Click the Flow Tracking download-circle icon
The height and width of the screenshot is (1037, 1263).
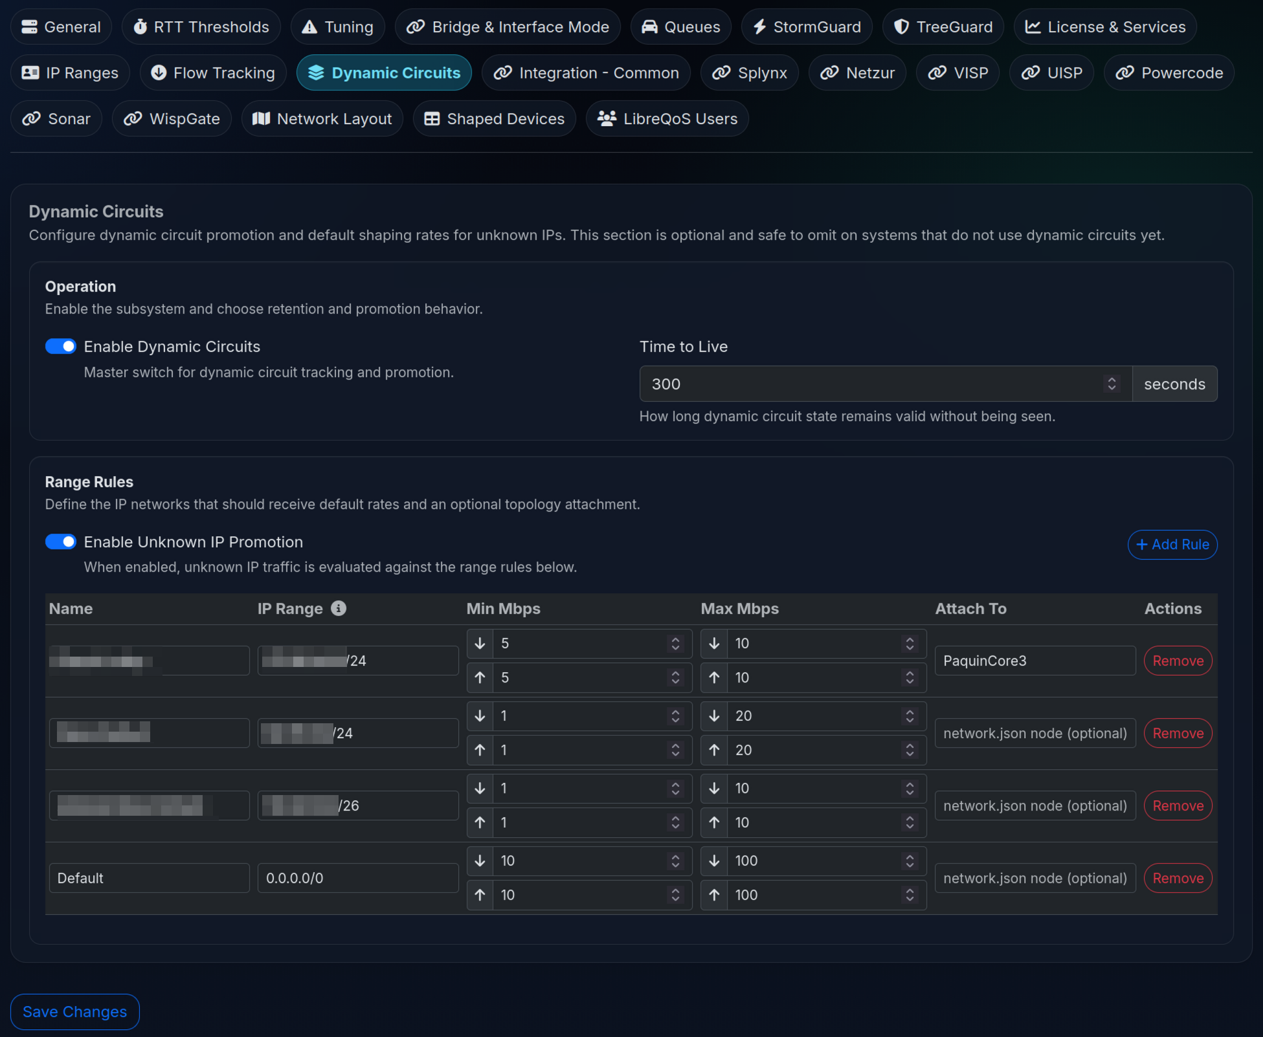(159, 72)
